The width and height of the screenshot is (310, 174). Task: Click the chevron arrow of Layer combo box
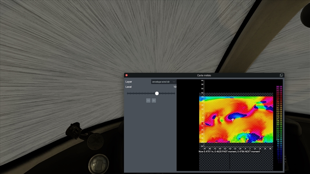174,82
